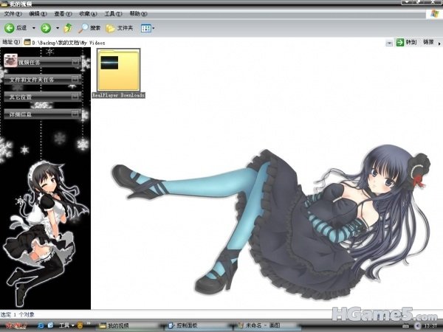The height and width of the screenshot is (332, 443).
Task: Open the Favorites (收藏) menu
Action: tap(88, 13)
